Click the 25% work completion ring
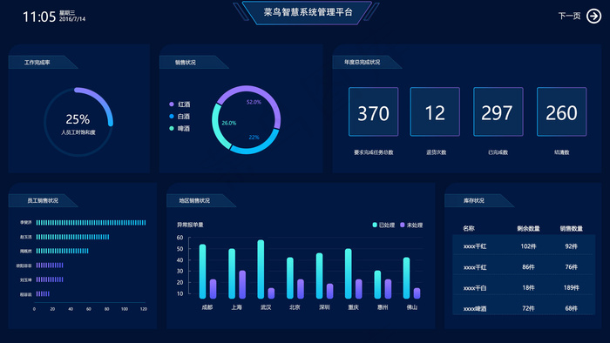Image resolution: width=610 pixels, height=343 pixels. click(78, 122)
